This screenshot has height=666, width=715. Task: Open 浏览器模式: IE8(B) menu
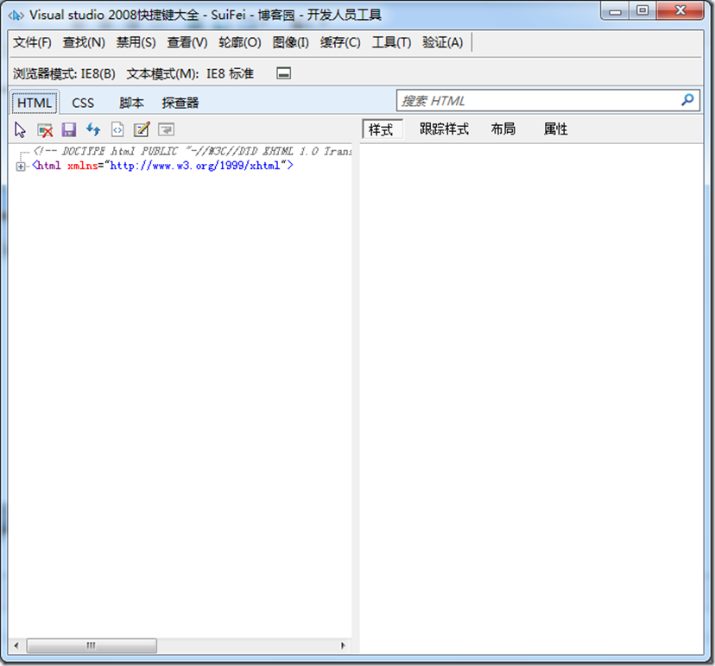point(64,73)
